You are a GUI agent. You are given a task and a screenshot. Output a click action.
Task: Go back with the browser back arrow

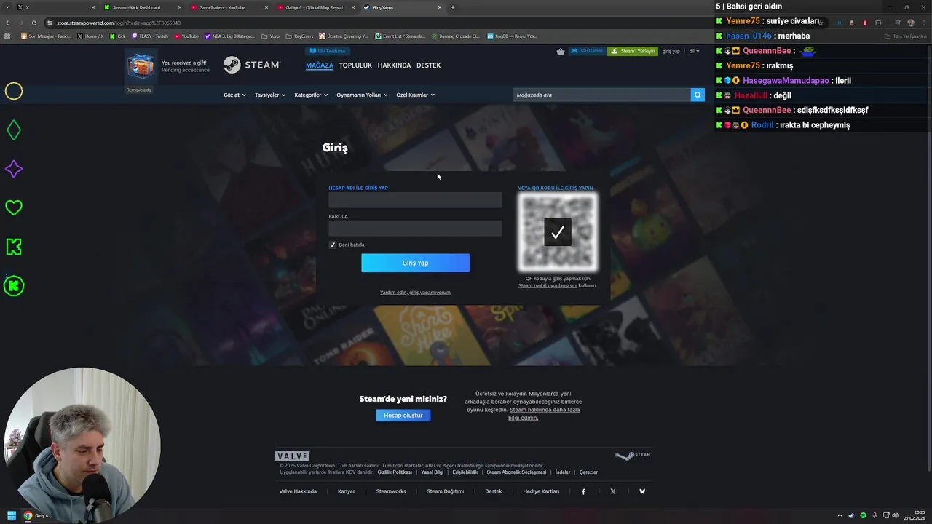click(8, 23)
